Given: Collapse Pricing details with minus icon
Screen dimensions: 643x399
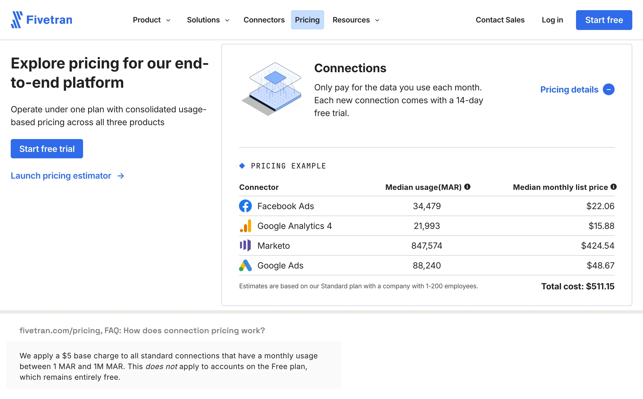Looking at the screenshot, I should click(x=609, y=89).
